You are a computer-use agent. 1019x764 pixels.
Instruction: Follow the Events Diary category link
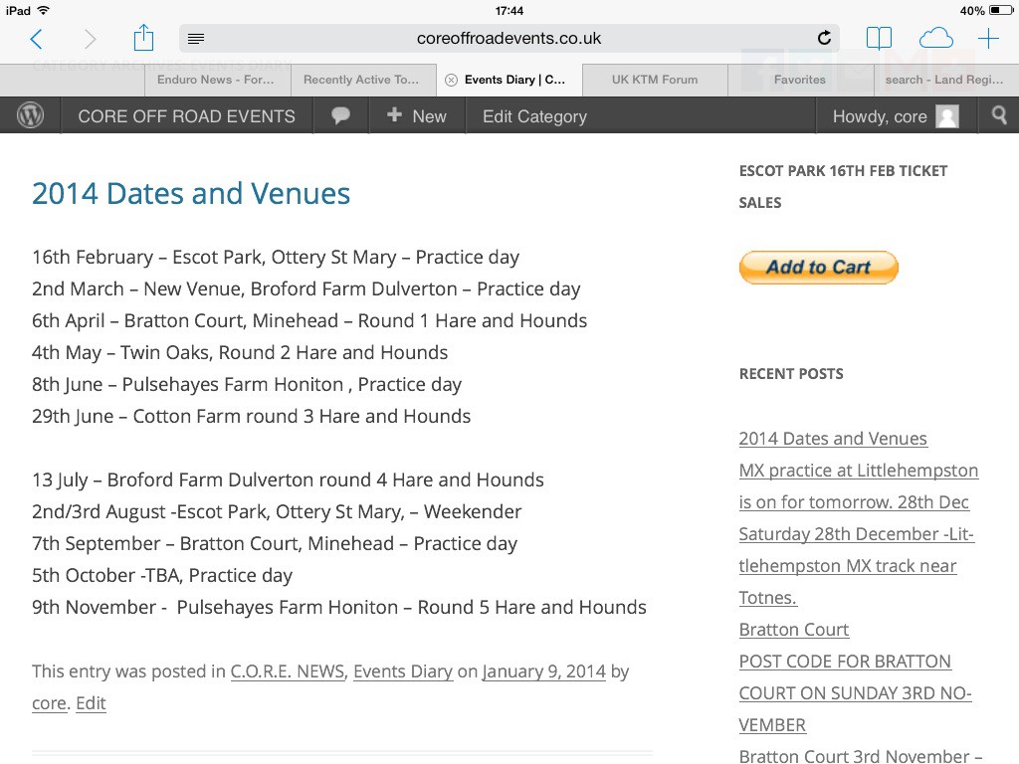403,671
